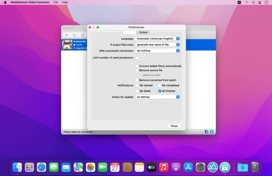The image size is (272, 176).
Task: Click the Add file plus icon
Action: (x=66, y=35)
